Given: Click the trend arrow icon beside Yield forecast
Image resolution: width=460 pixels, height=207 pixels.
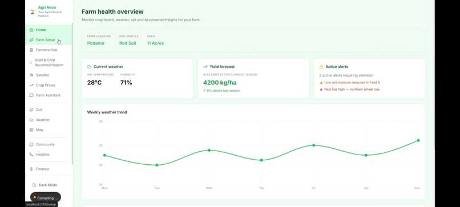Looking at the screenshot, I should coord(205,67).
